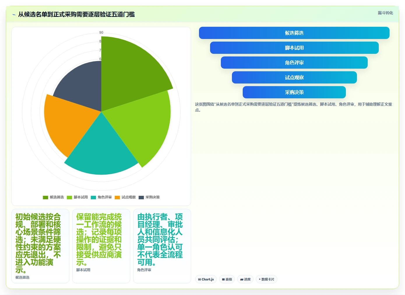Select the 采购决策 funnel bar
The width and height of the screenshot is (405, 295).
294,92
